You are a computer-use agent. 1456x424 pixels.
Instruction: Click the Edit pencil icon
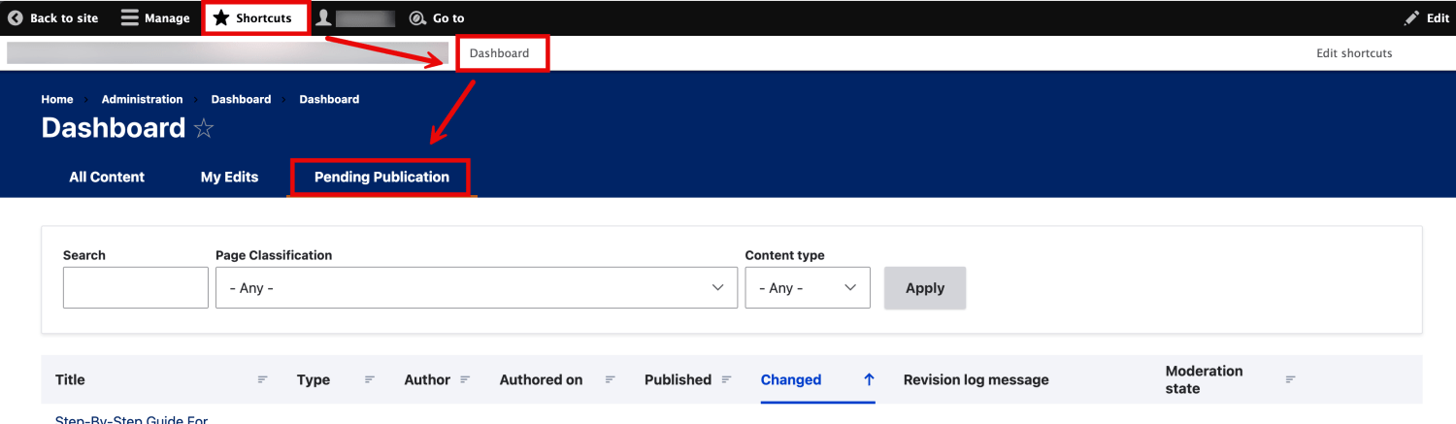(1412, 17)
